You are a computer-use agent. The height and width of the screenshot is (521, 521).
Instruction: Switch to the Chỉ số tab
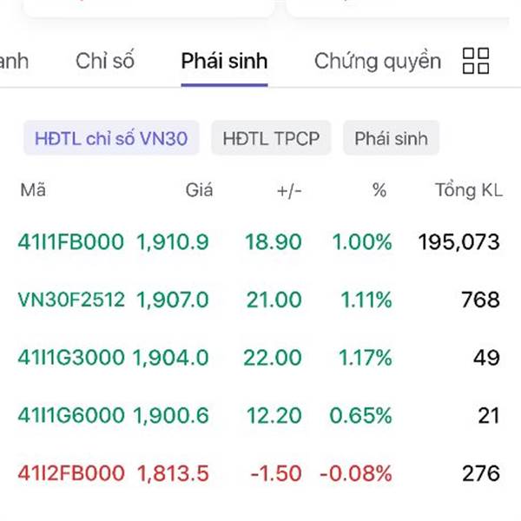[104, 62]
